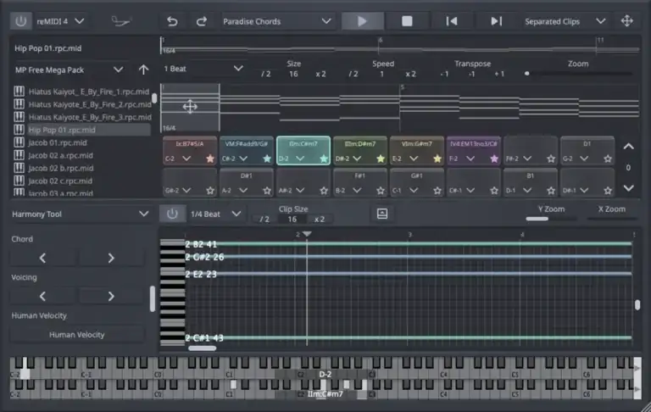
Task: Open the Harmony Tool dropdown
Action: pyautogui.click(x=80, y=214)
